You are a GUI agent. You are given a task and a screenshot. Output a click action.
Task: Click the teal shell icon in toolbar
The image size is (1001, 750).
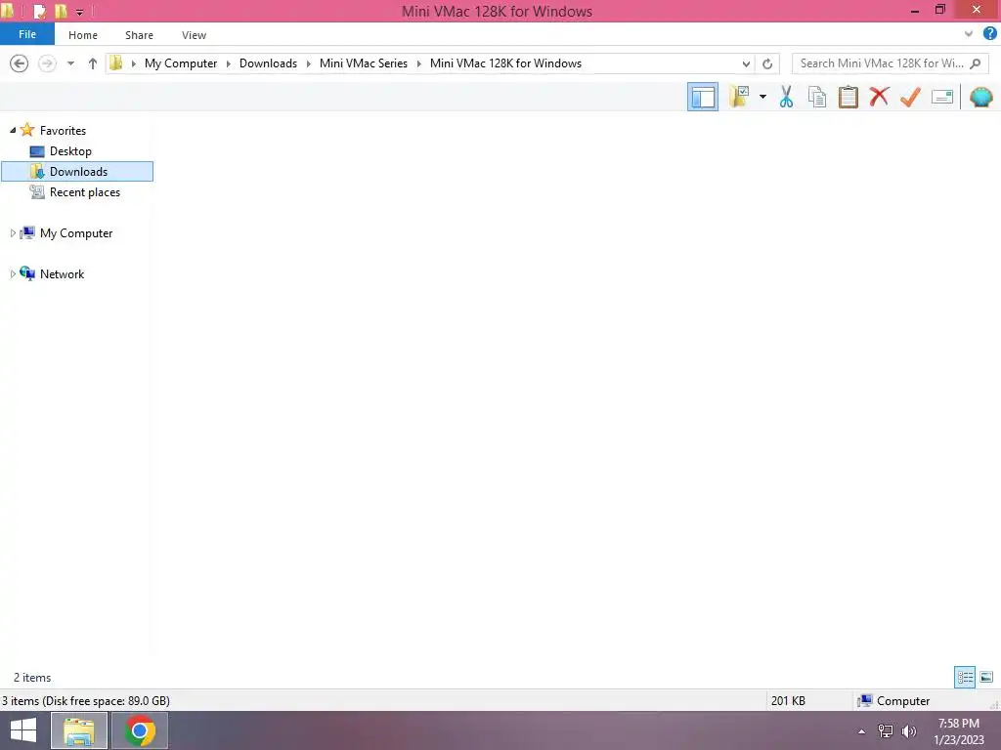[981, 97]
